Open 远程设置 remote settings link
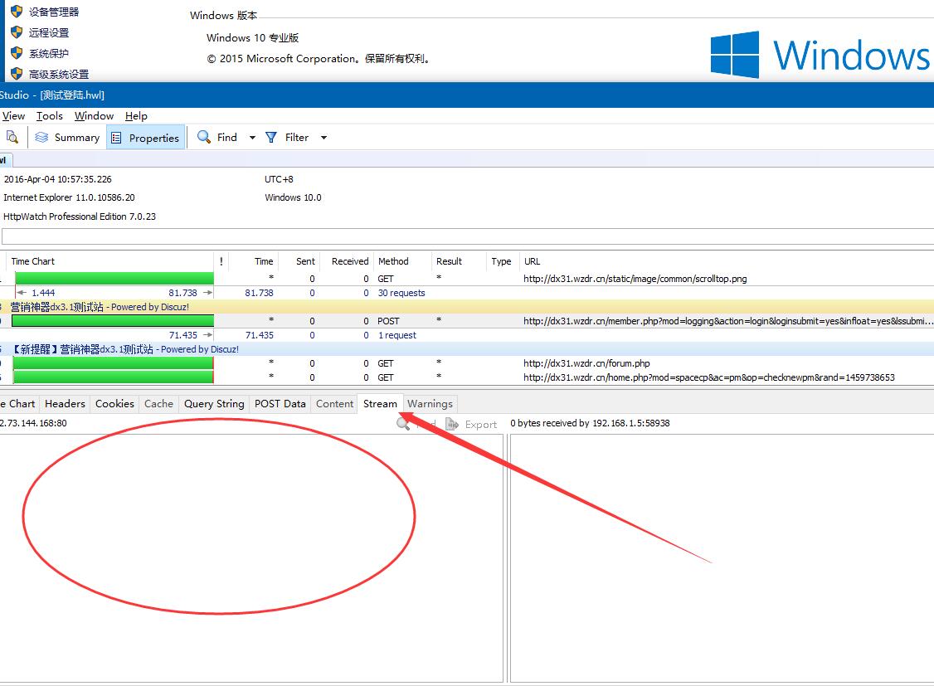 [49, 33]
